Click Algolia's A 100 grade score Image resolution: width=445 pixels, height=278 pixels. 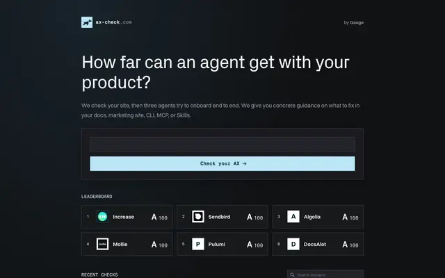point(350,217)
